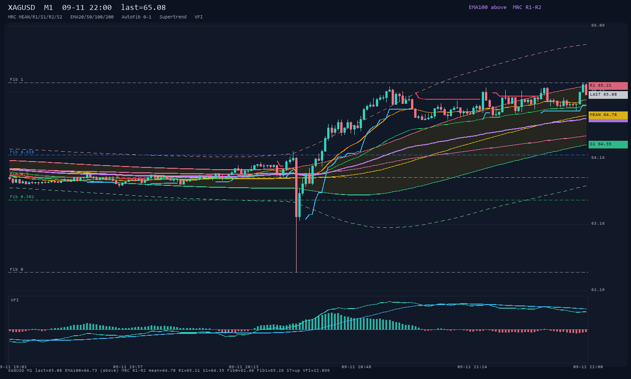Viewport: 631px width, 379px height.
Task: Click the Fib 1 level label
Action: point(17,79)
